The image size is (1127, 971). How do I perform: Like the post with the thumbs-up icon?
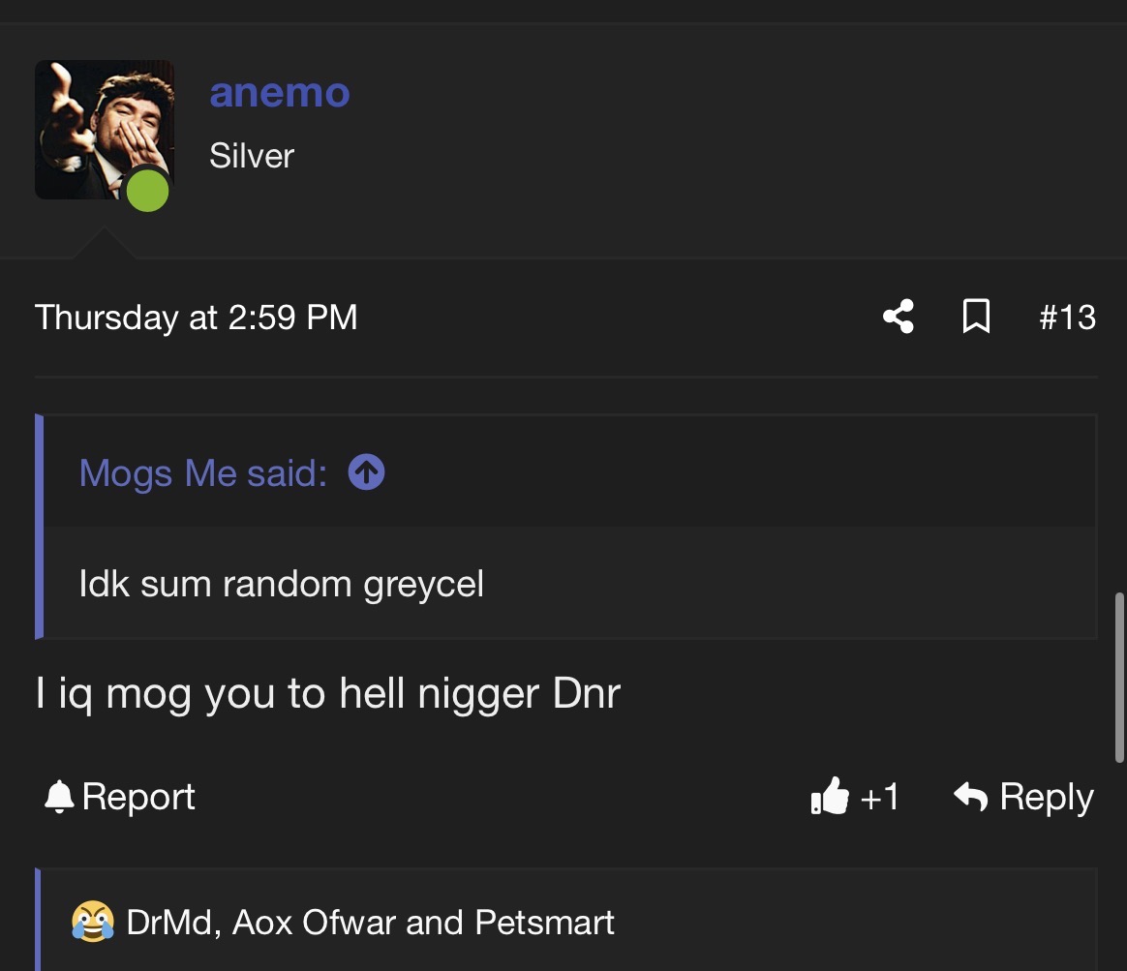[x=830, y=797]
